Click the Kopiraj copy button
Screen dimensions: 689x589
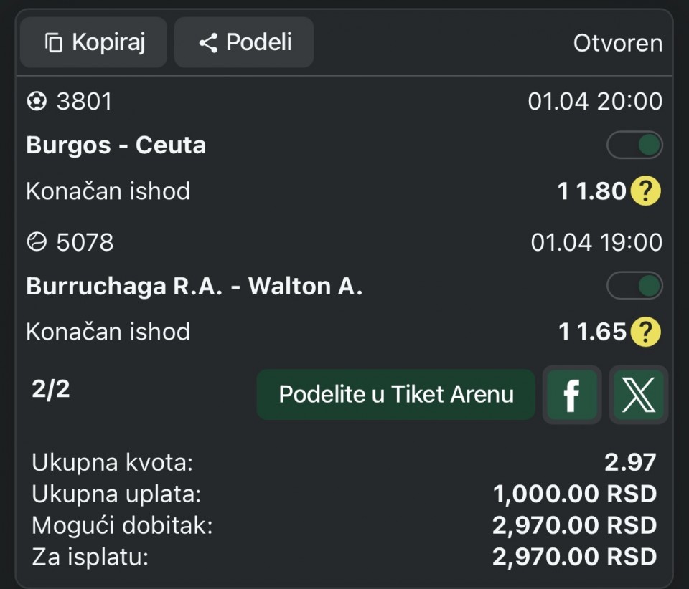[x=94, y=42]
